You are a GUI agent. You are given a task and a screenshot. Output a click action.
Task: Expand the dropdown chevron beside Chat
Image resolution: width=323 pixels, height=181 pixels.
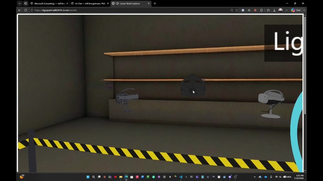[x=304, y=10]
